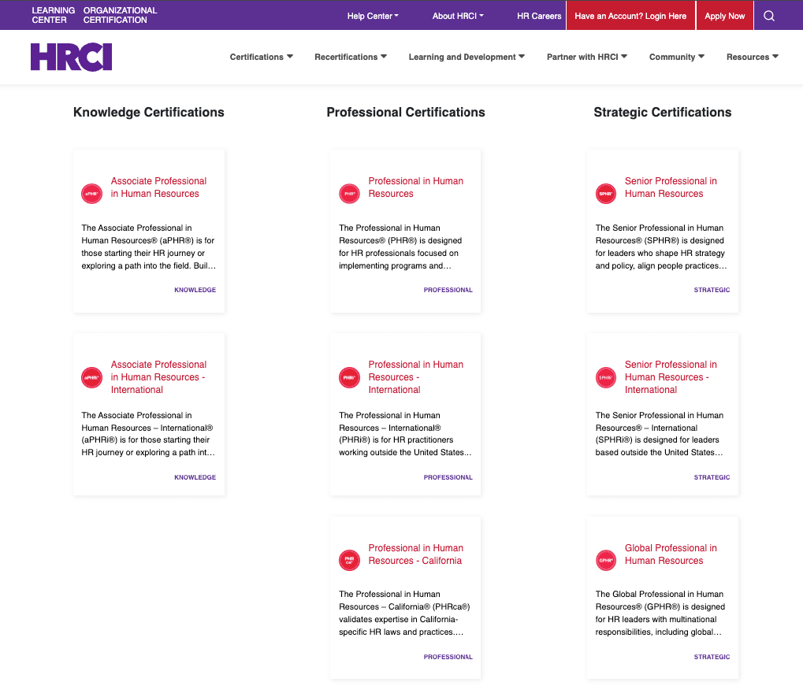Click the HRCI logo
803x697 pixels.
(71, 57)
